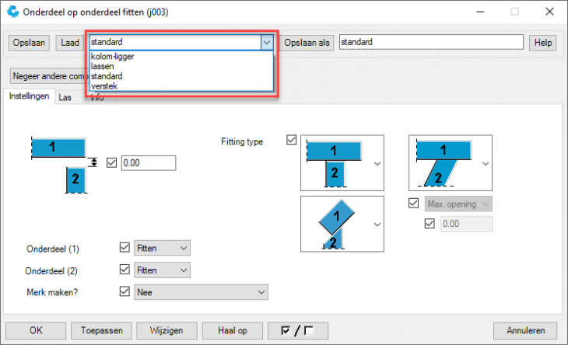Click the check/uncheck all toggle button
The image size is (568, 345).
298,330
